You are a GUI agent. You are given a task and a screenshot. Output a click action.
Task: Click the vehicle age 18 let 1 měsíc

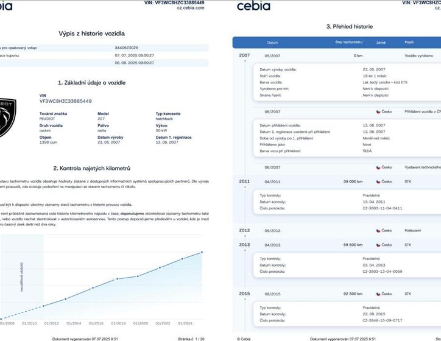[375, 76]
